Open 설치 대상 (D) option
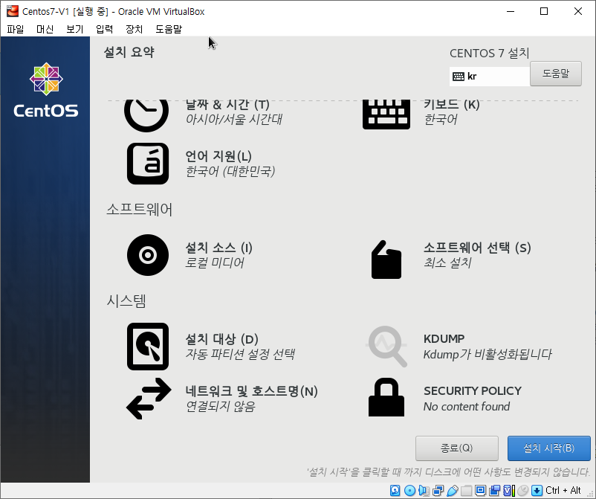The image size is (596, 499). [221, 339]
